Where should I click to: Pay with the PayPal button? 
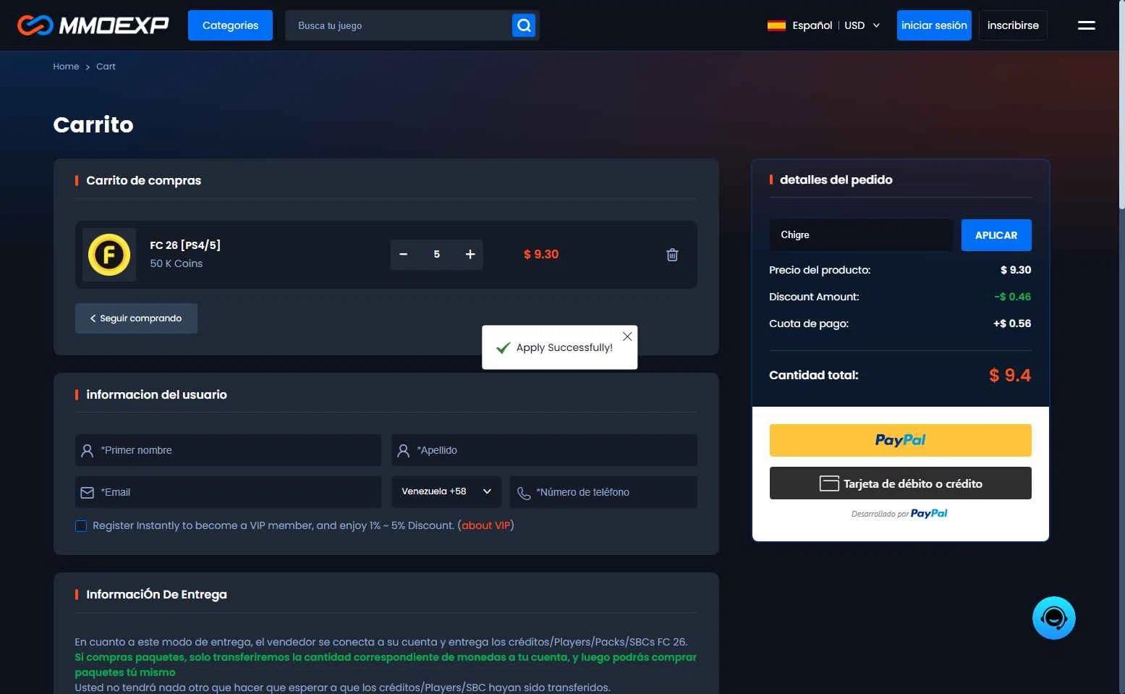point(900,440)
